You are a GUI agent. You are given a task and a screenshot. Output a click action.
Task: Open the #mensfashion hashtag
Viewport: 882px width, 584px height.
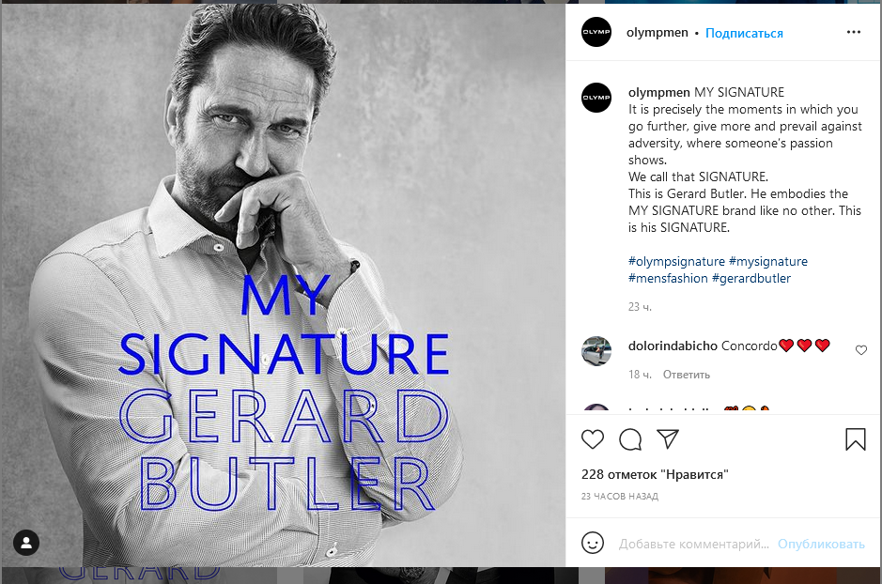coord(668,278)
